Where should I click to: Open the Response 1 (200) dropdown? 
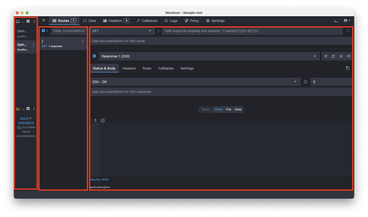[209, 56]
